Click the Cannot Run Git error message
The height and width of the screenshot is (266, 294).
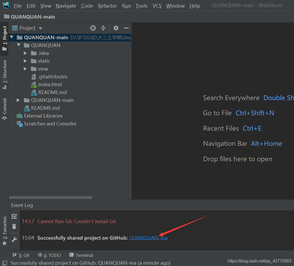point(77,221)
